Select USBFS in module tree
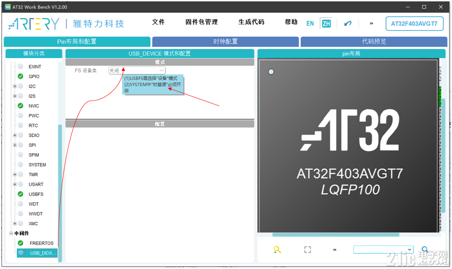Screen dimensions: 452x269 (x=36, y=194)
